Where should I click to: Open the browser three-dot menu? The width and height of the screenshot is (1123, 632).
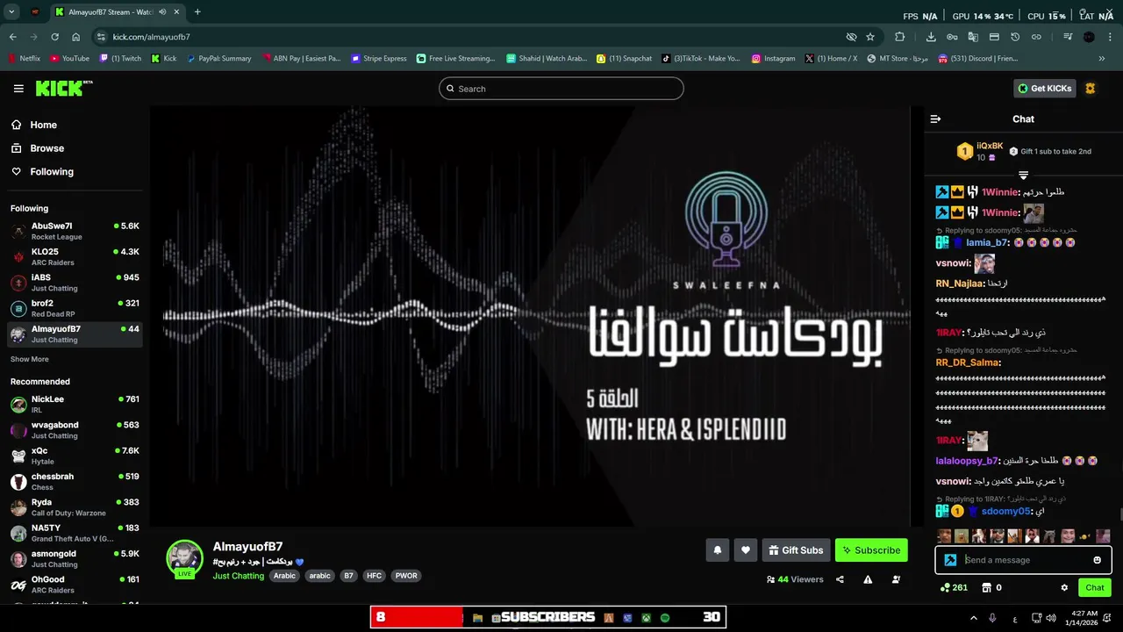click(1112, 37)
